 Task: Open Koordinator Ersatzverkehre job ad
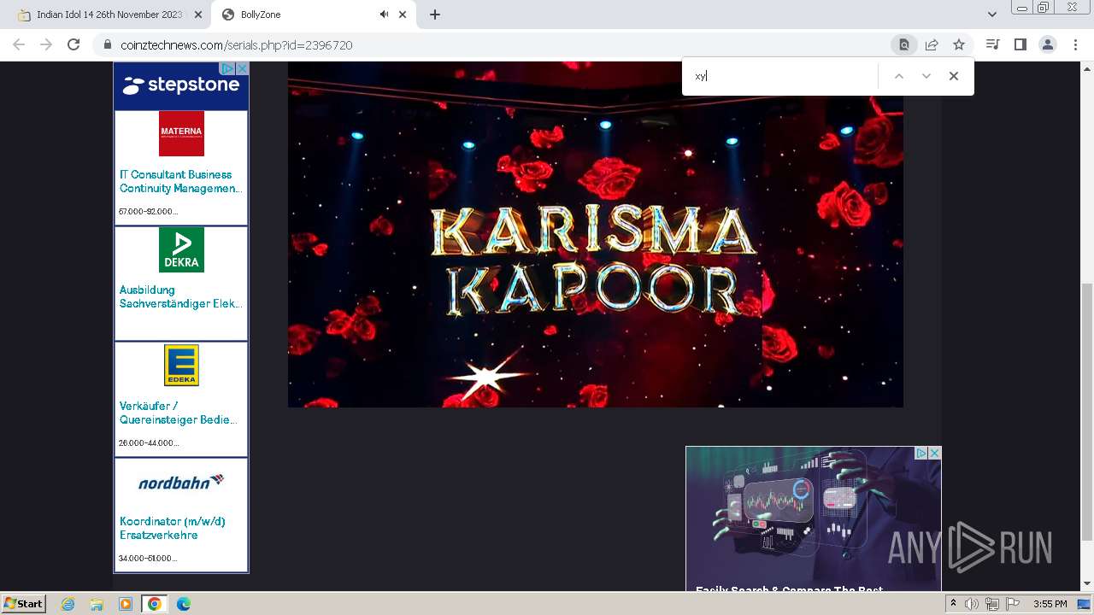pyautogui.click(x=173, y=528)
